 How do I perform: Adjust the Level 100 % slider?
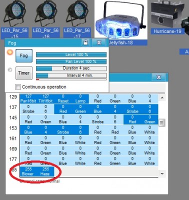click(71, 54)
